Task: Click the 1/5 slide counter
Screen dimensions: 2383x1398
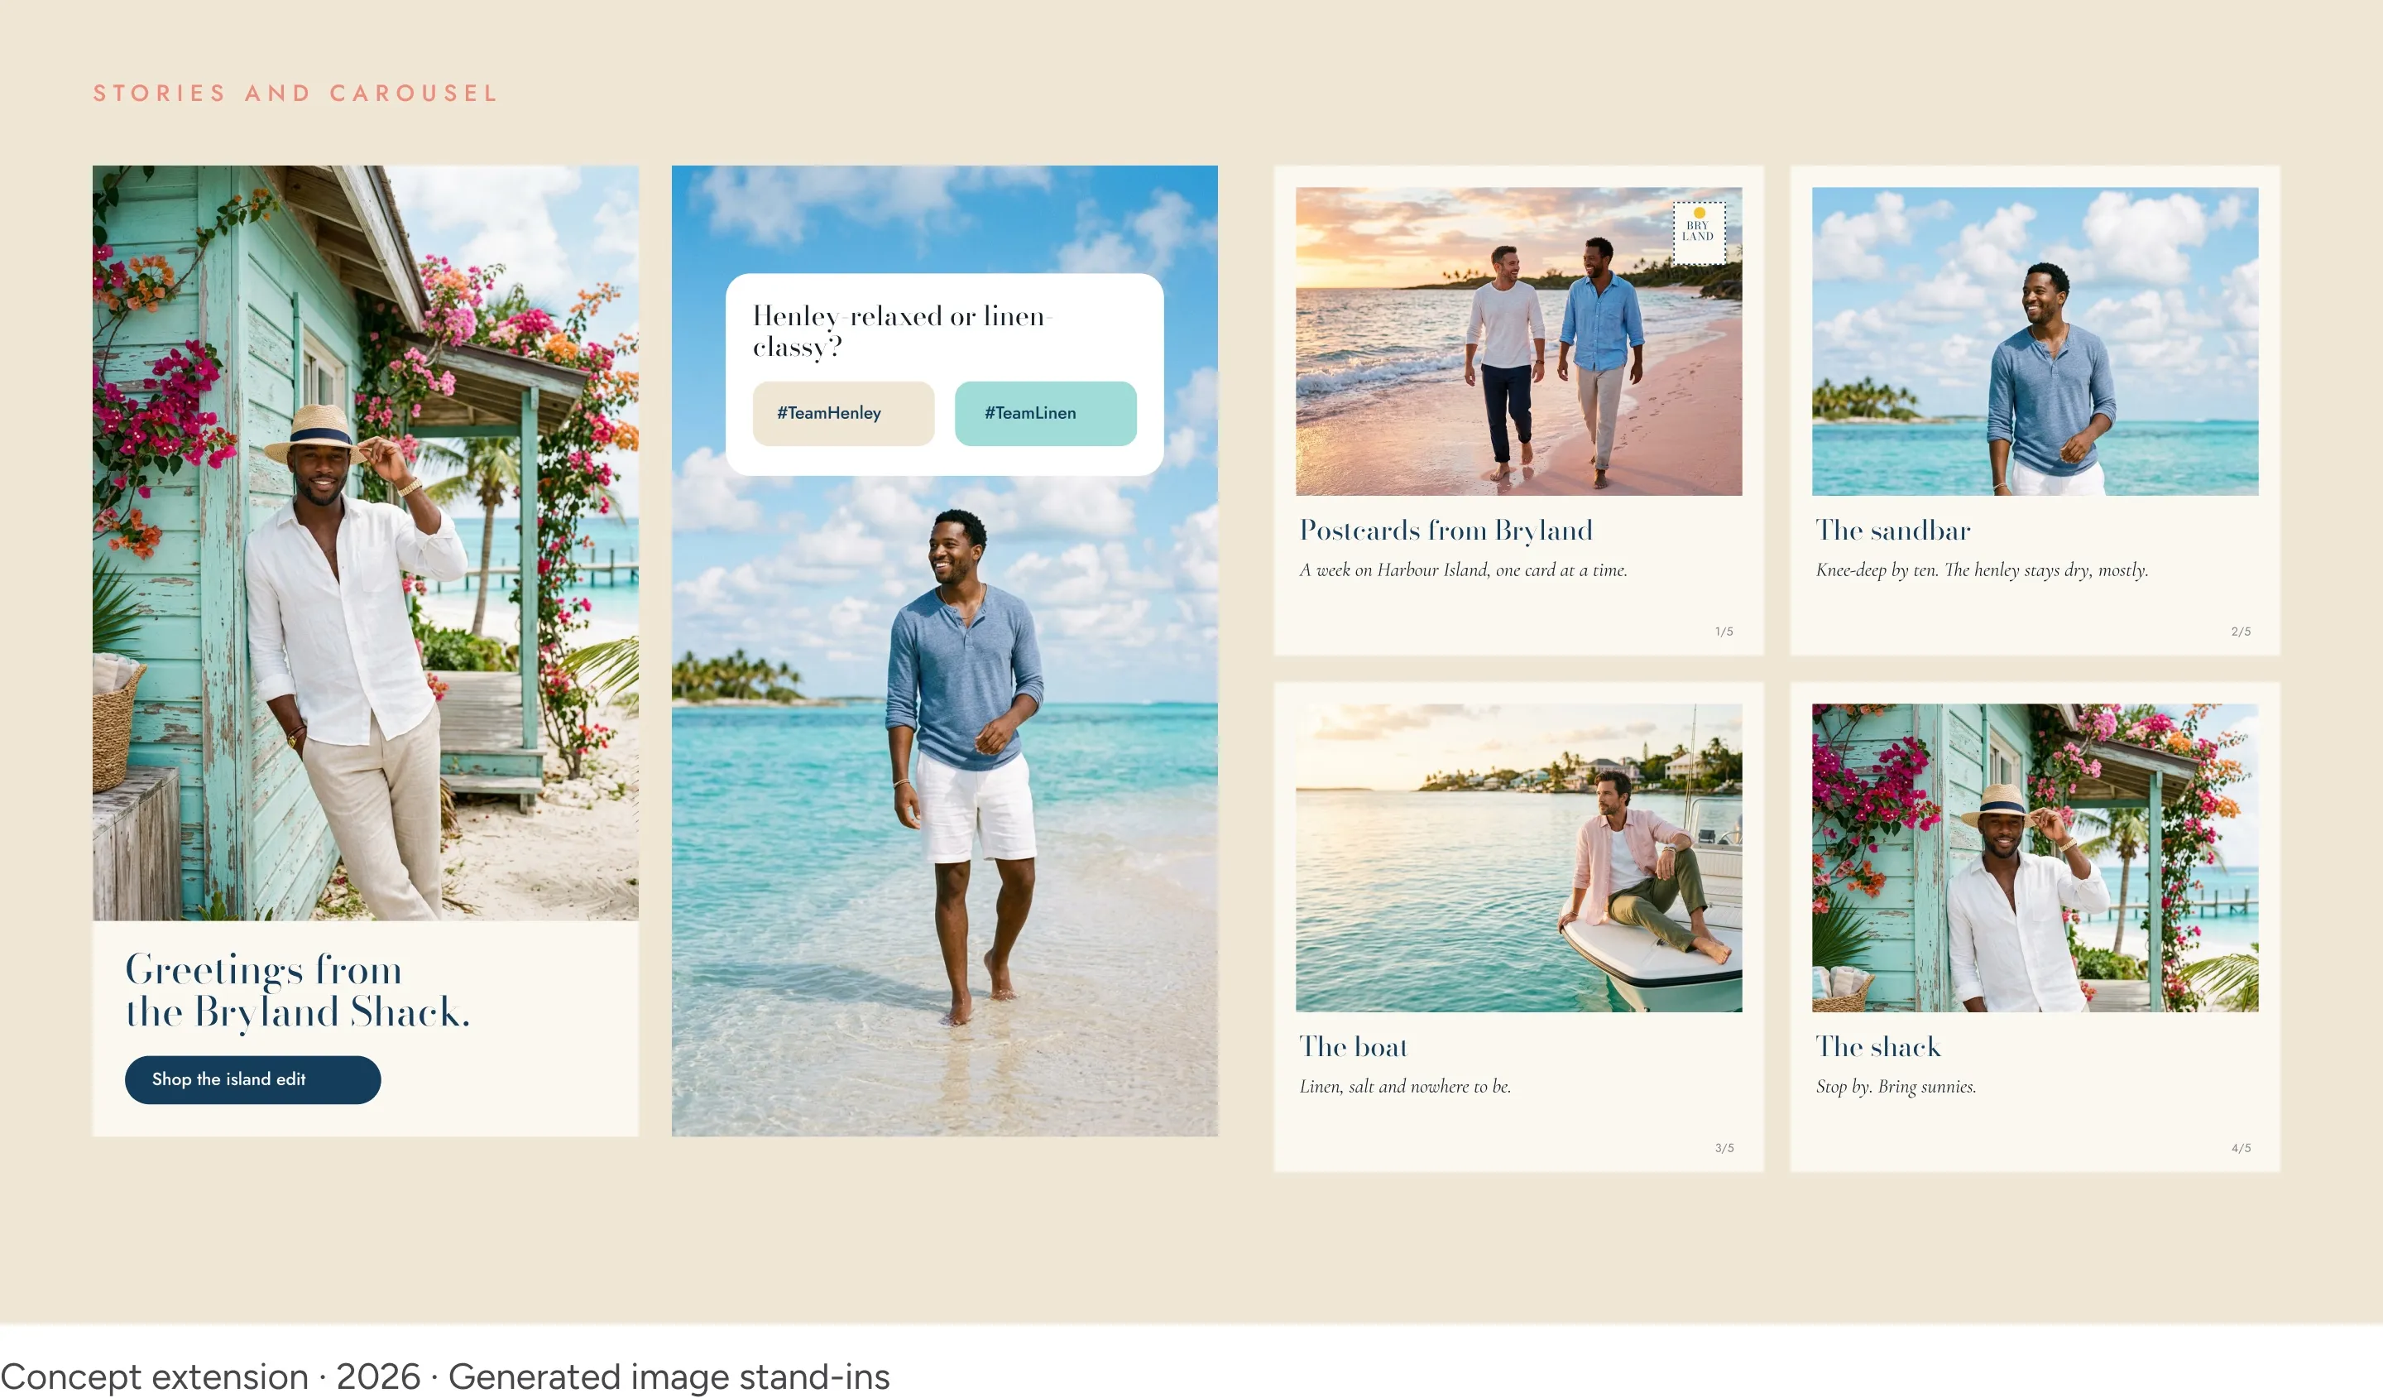Action: [1724, 631]
